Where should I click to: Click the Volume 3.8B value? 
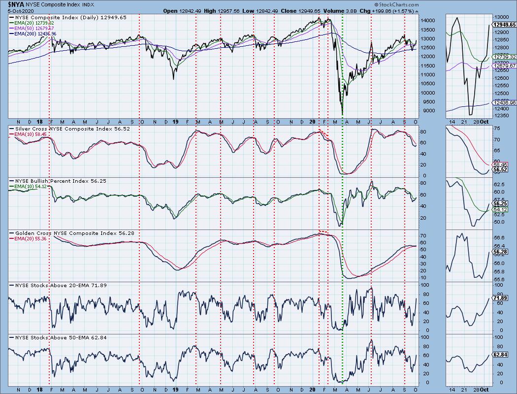[x=340, y=11]
